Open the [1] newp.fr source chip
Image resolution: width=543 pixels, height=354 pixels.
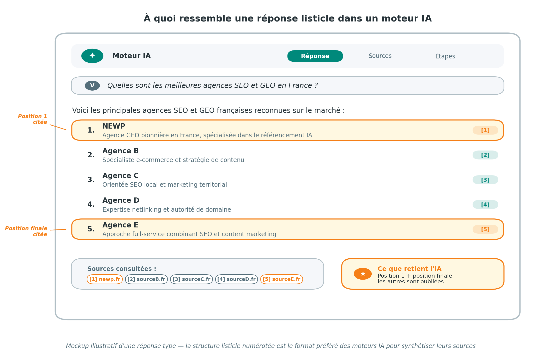[105, 279]
